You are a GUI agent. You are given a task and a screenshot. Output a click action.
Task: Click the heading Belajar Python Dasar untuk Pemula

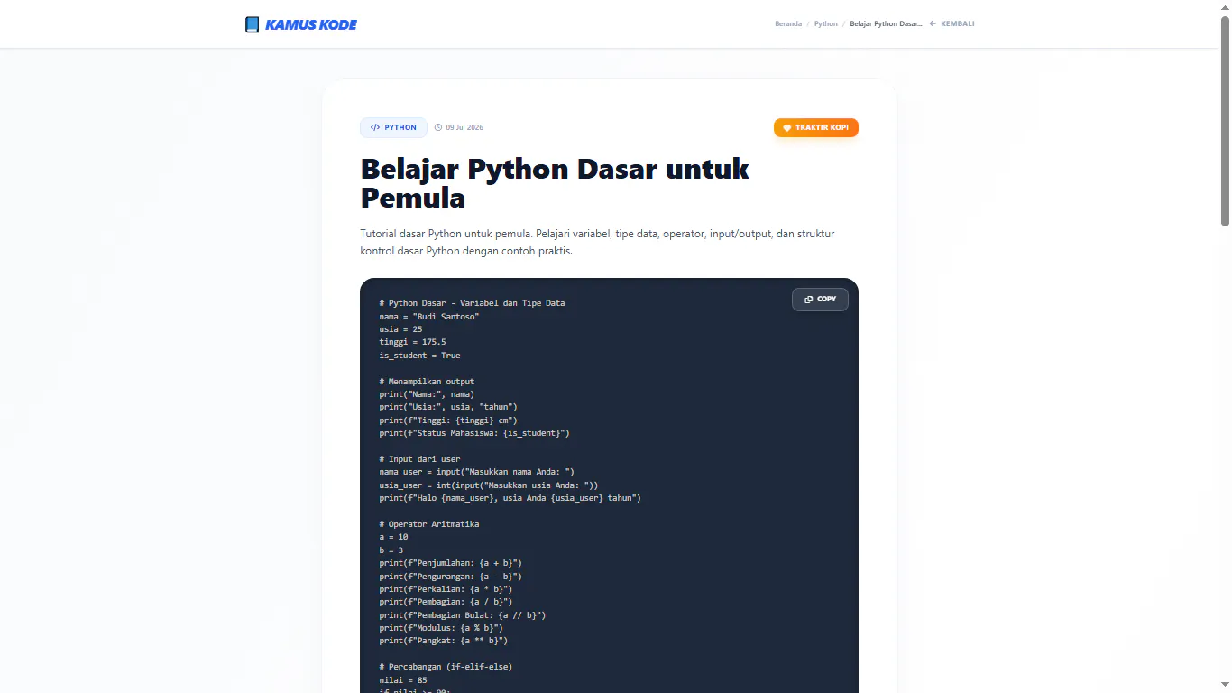pyautogui.click(x=555, y=182)
